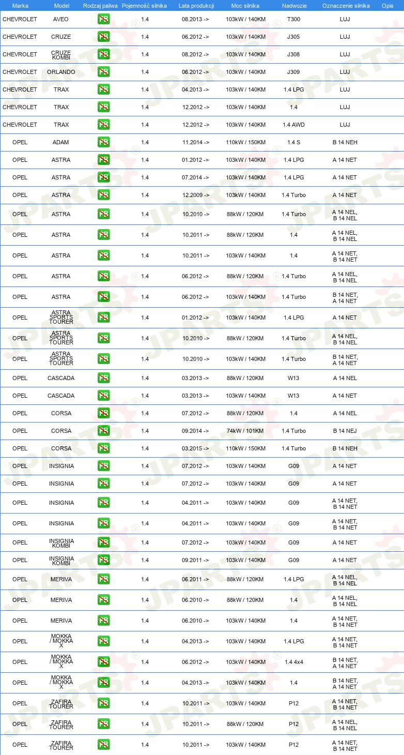
Task: Click the fuel type icon for Chevrolet Aveo
Action: (103, 19)
